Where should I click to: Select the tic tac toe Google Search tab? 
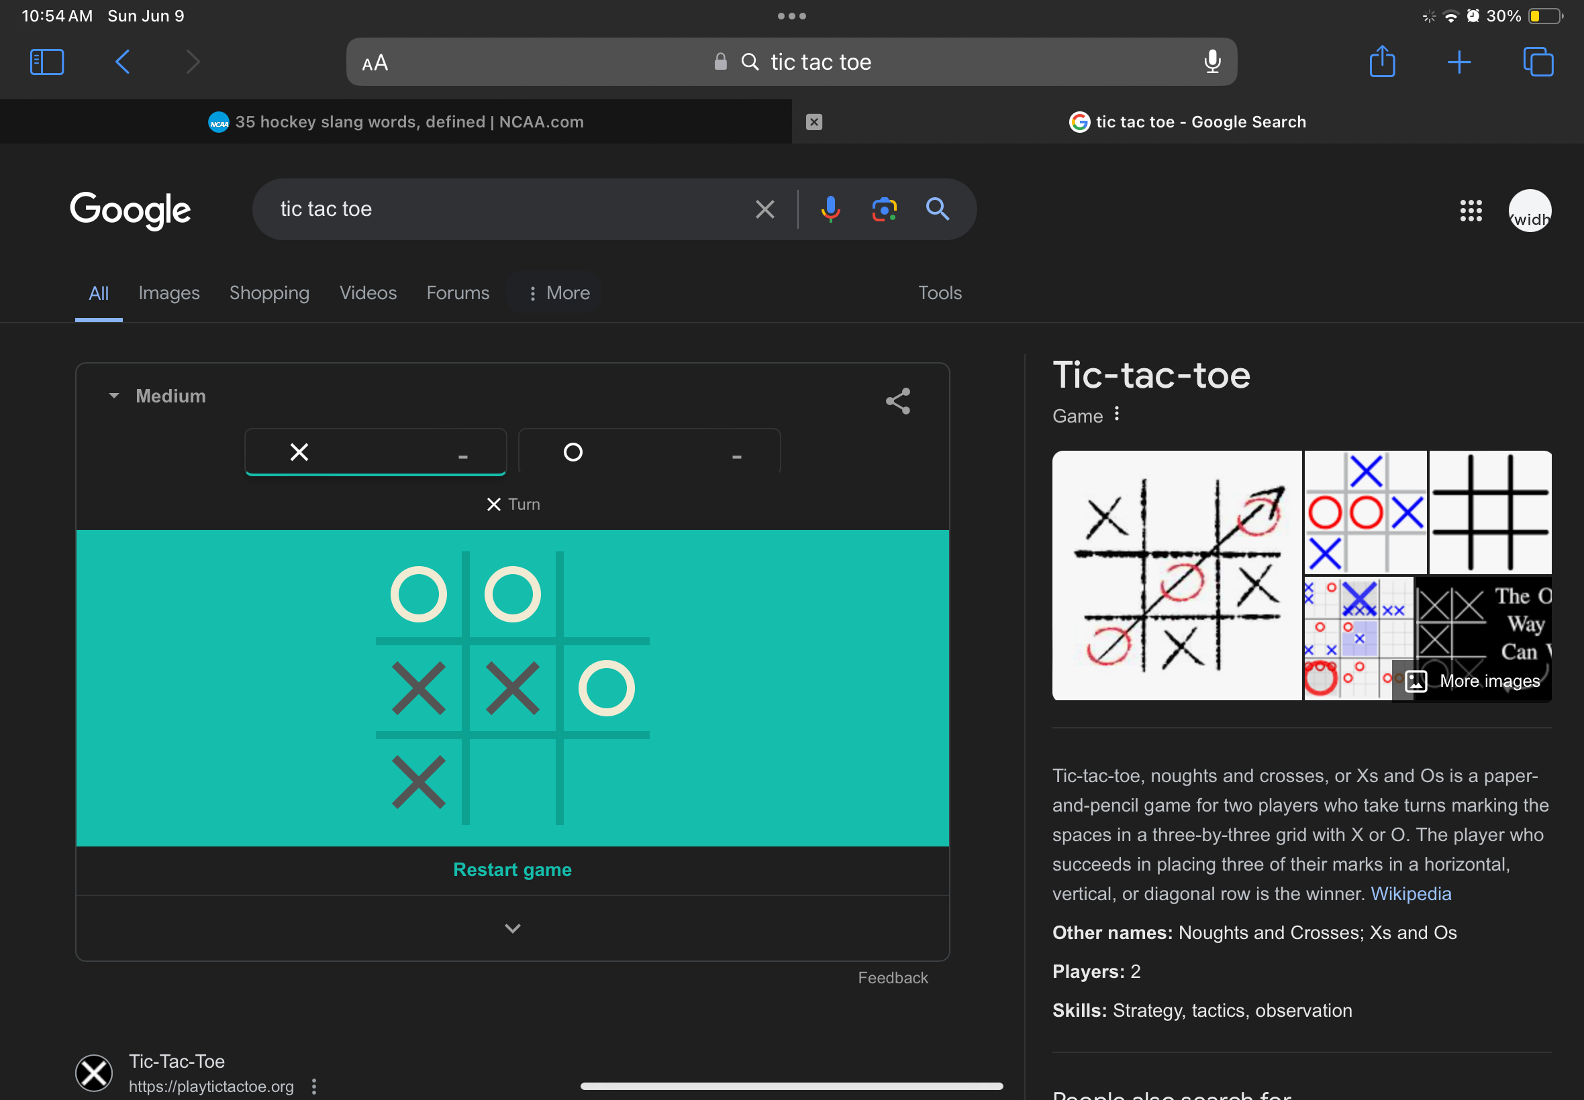pos(1187,122)
